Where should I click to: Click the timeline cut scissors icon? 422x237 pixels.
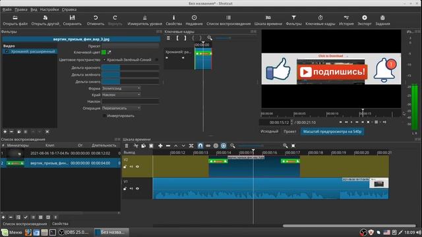pyautogui.click(x=136, y=145)
